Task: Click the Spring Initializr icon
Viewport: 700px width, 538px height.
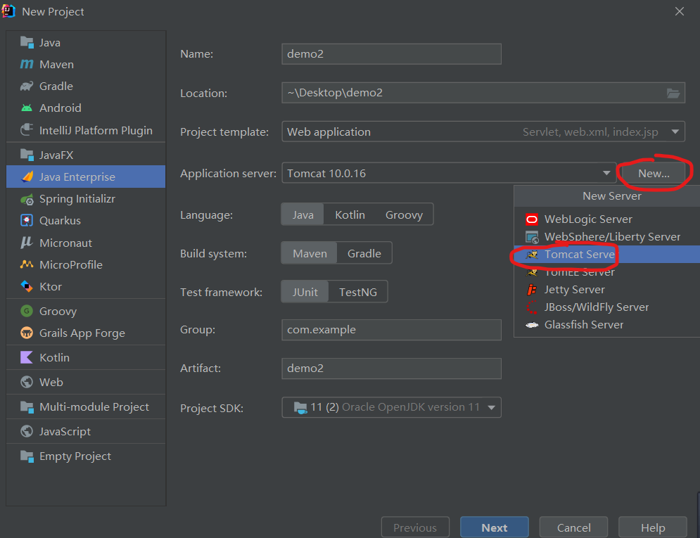Action: (x=27, y=199)
